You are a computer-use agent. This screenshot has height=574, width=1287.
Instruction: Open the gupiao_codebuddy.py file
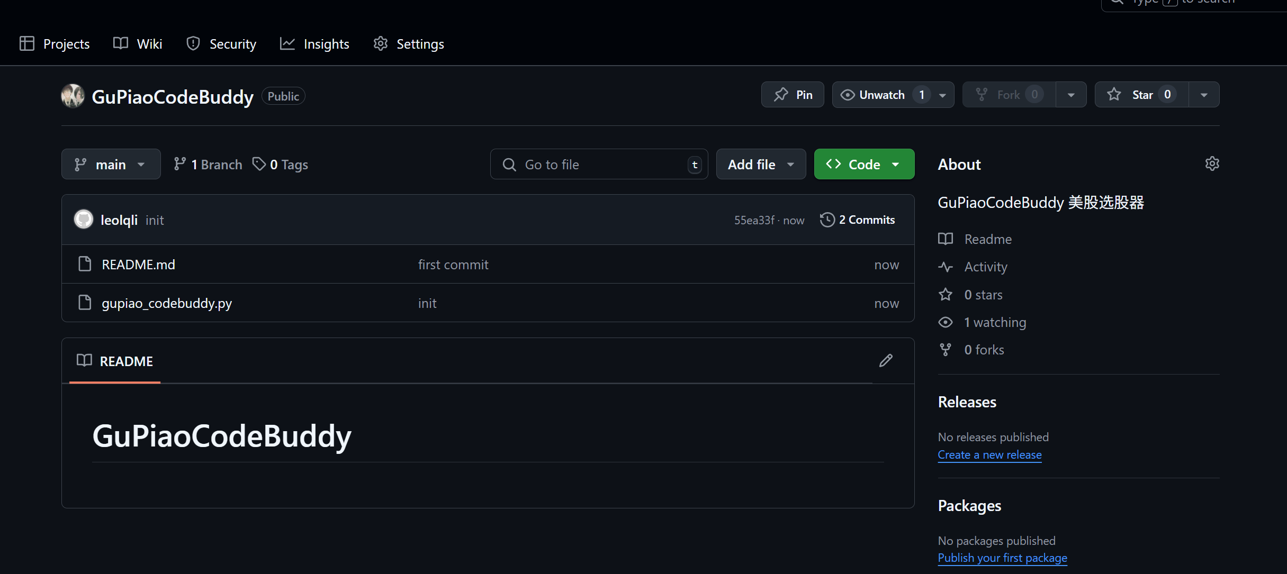tap(167, 303)
